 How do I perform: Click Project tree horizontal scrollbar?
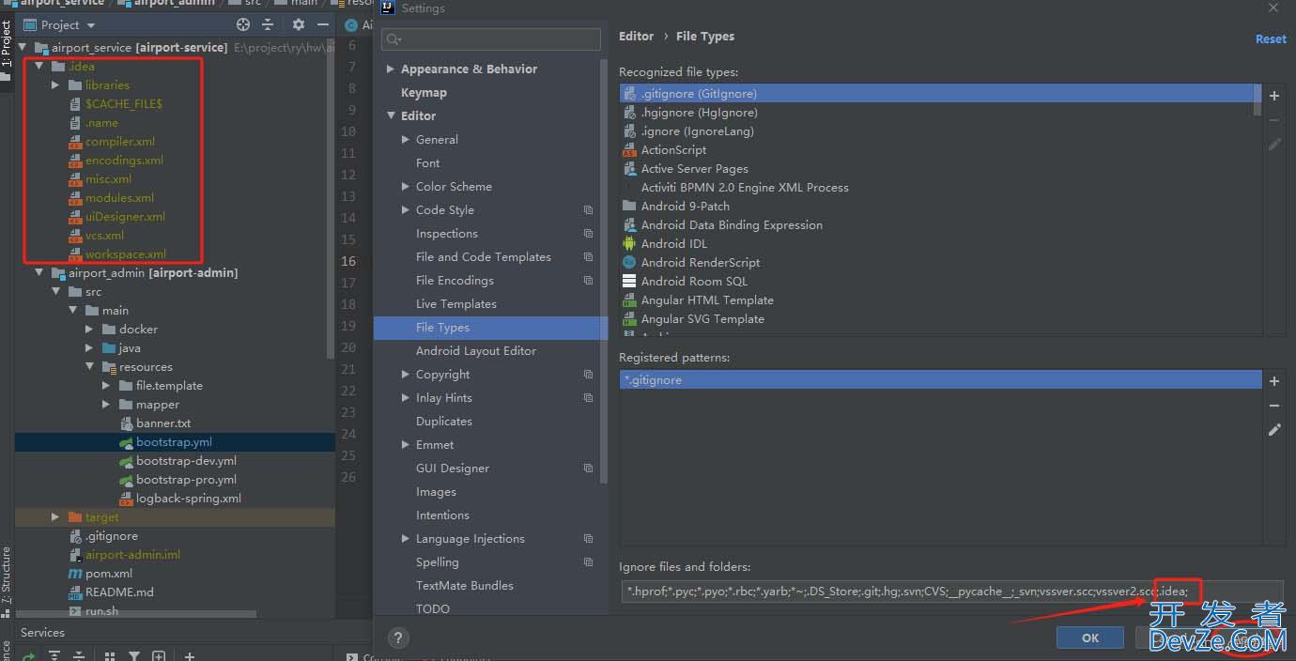136,614
